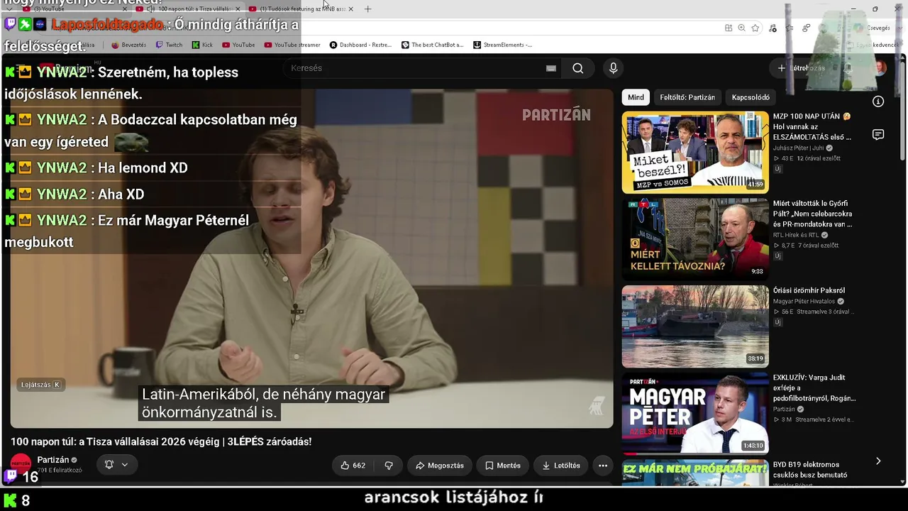Open the YouTube account avatar menu
908x511 pixels.
tap(880, 68)
